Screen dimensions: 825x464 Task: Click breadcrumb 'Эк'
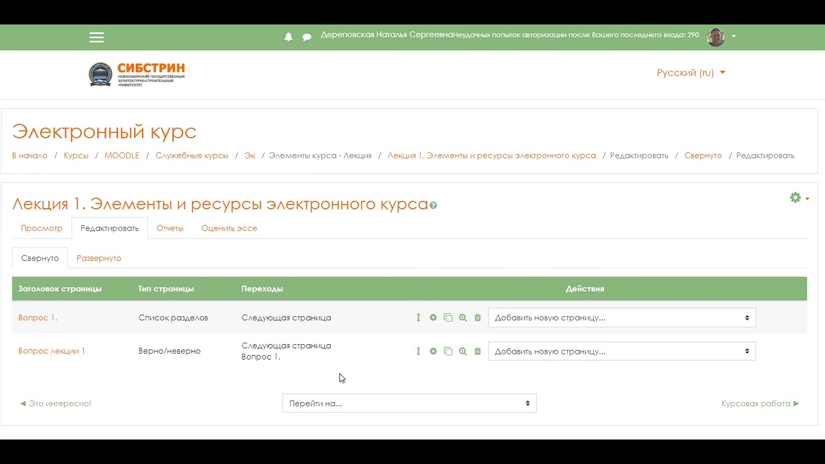click(249, 155)
